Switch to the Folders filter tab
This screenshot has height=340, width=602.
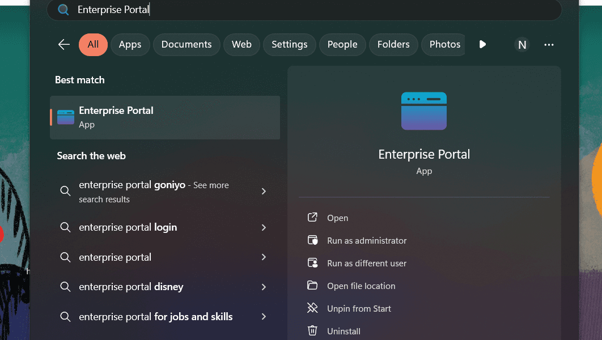click(x=393, y=45)
